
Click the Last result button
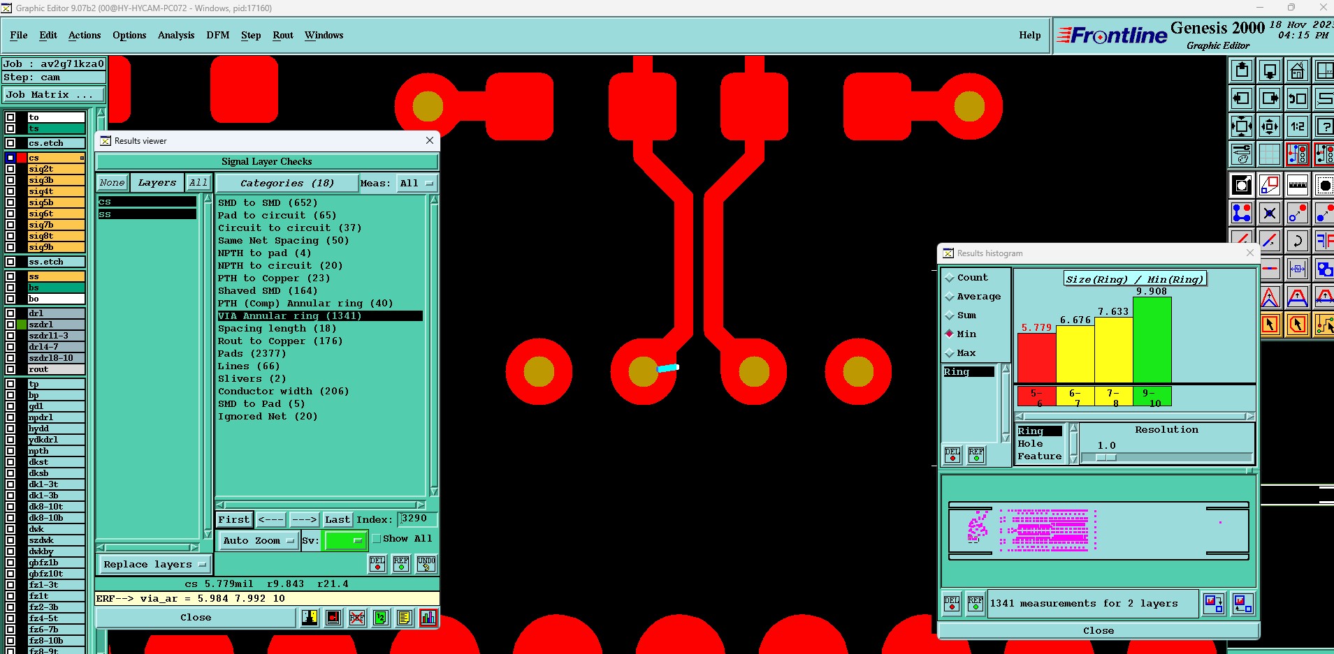[337, 519]
